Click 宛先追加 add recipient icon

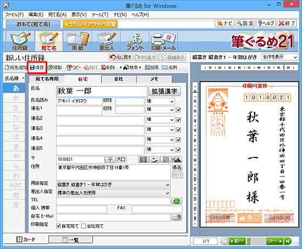(16, 67)
